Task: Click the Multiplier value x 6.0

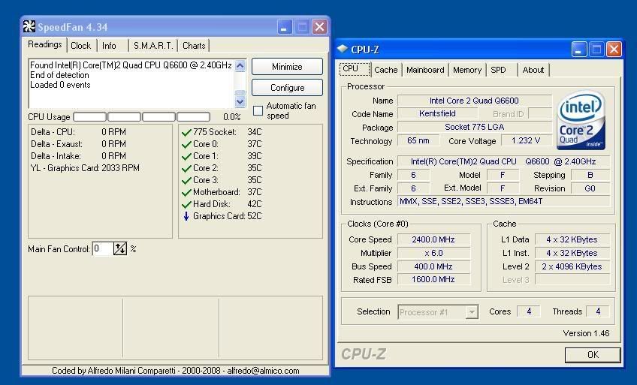Action: coord(433,253)
